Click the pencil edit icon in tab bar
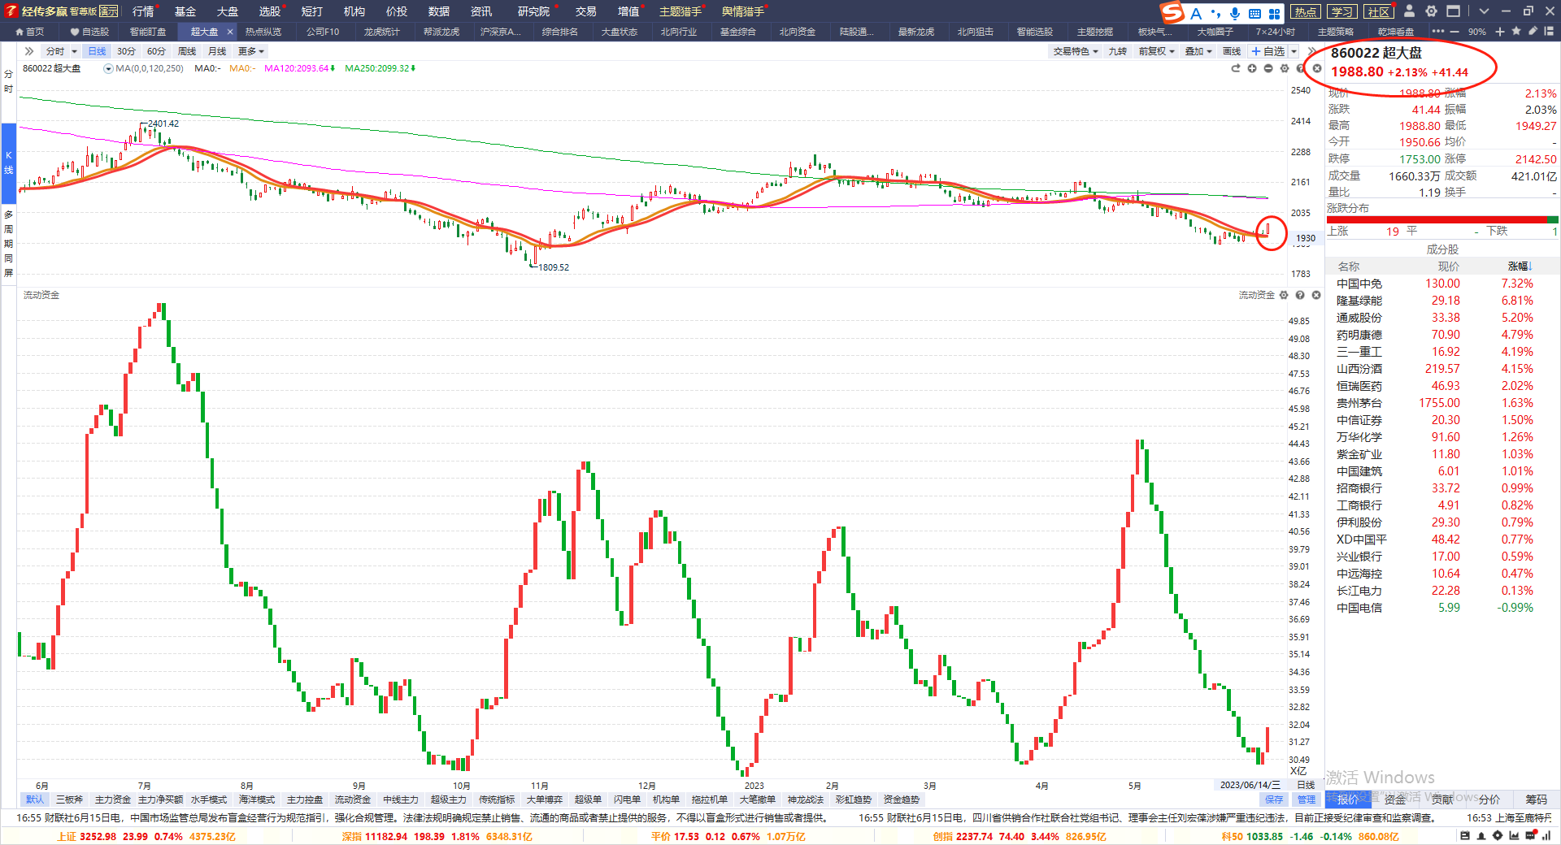The width and height of the screenshot is (1561, 845). pyautogui.click(x=1533, y=31)
